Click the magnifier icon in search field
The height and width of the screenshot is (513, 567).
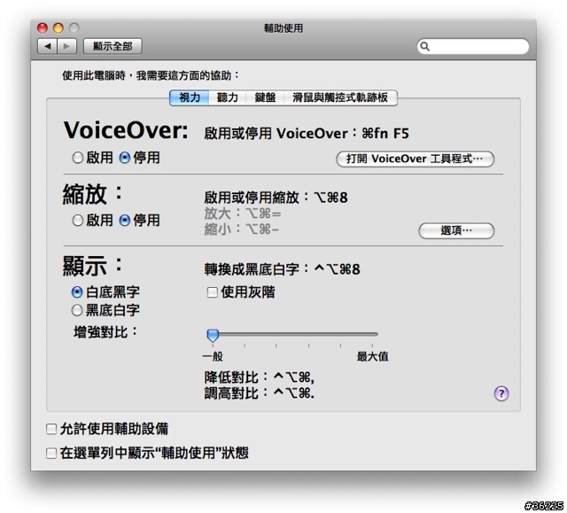click(x=425, y=46)
